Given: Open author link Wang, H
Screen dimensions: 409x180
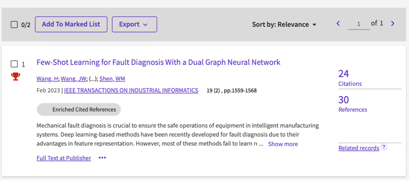Looking at the screenshot, I should (x=47, y=79).
